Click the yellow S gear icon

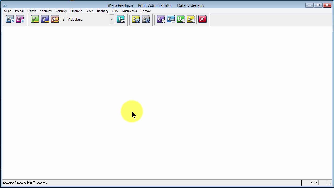[136, 19]
